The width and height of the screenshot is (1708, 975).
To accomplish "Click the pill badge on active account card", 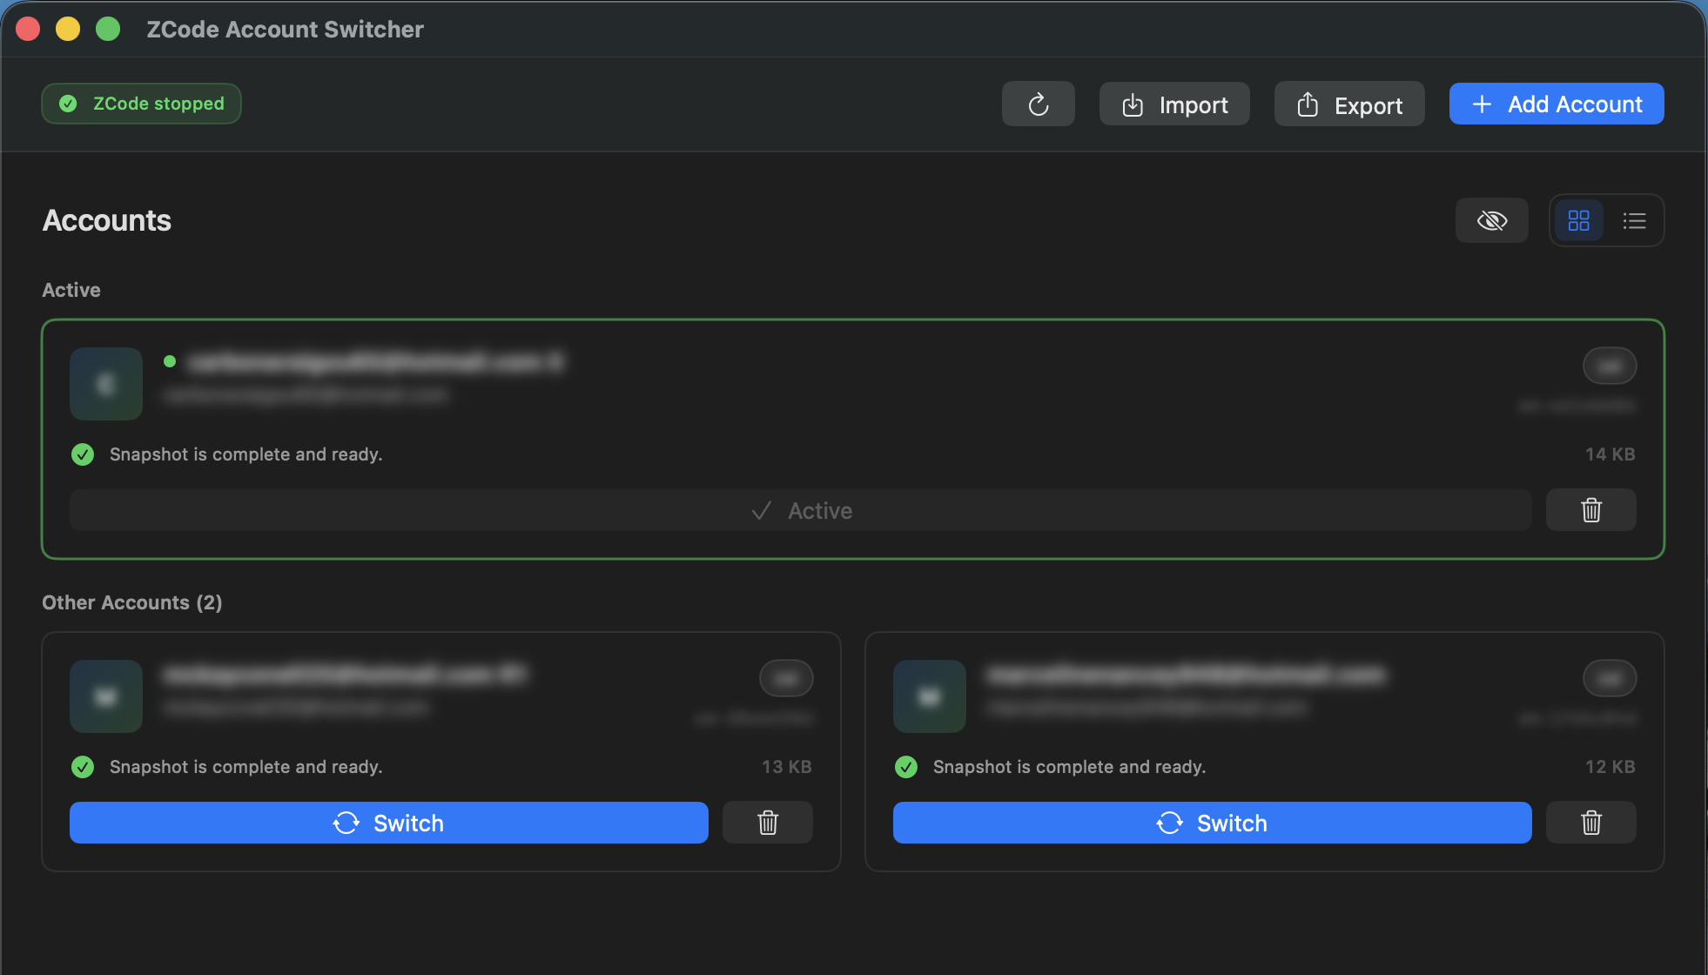I will point(1610,366).
